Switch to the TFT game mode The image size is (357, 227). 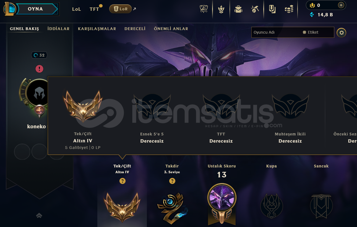(x=94, y=9)
